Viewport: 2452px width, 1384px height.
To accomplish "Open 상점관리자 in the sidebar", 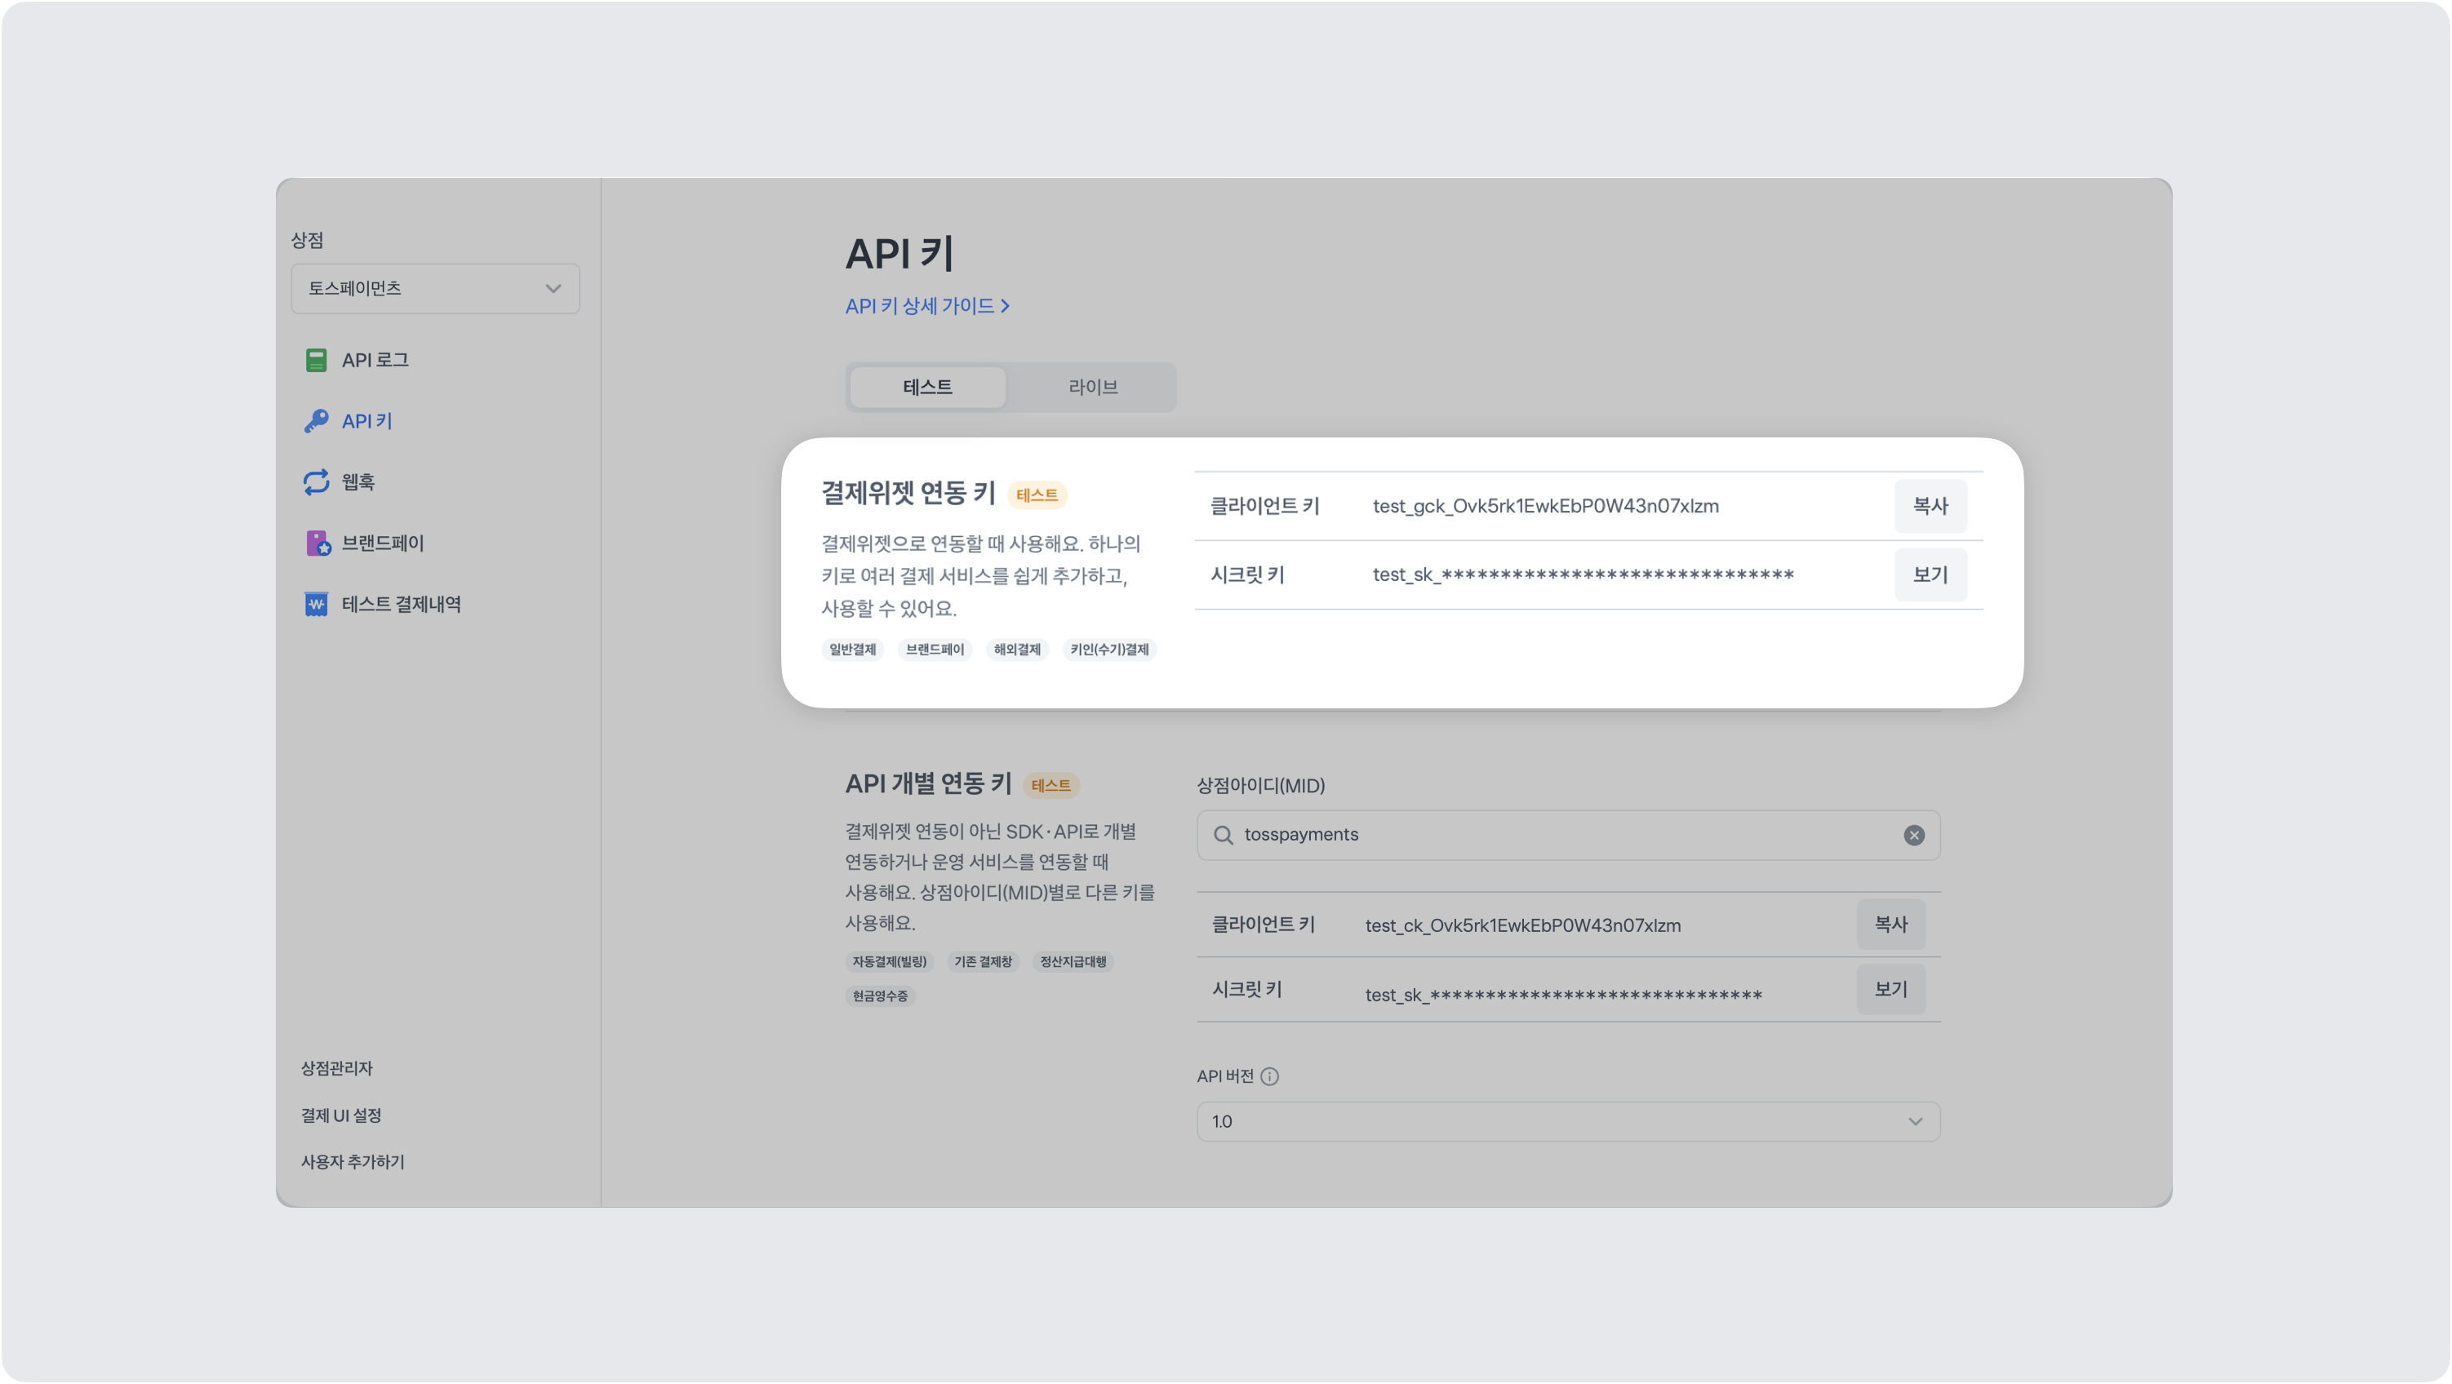I will 337,1068.
